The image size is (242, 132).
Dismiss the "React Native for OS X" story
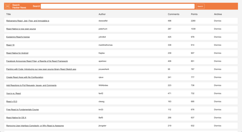[218, 118]
